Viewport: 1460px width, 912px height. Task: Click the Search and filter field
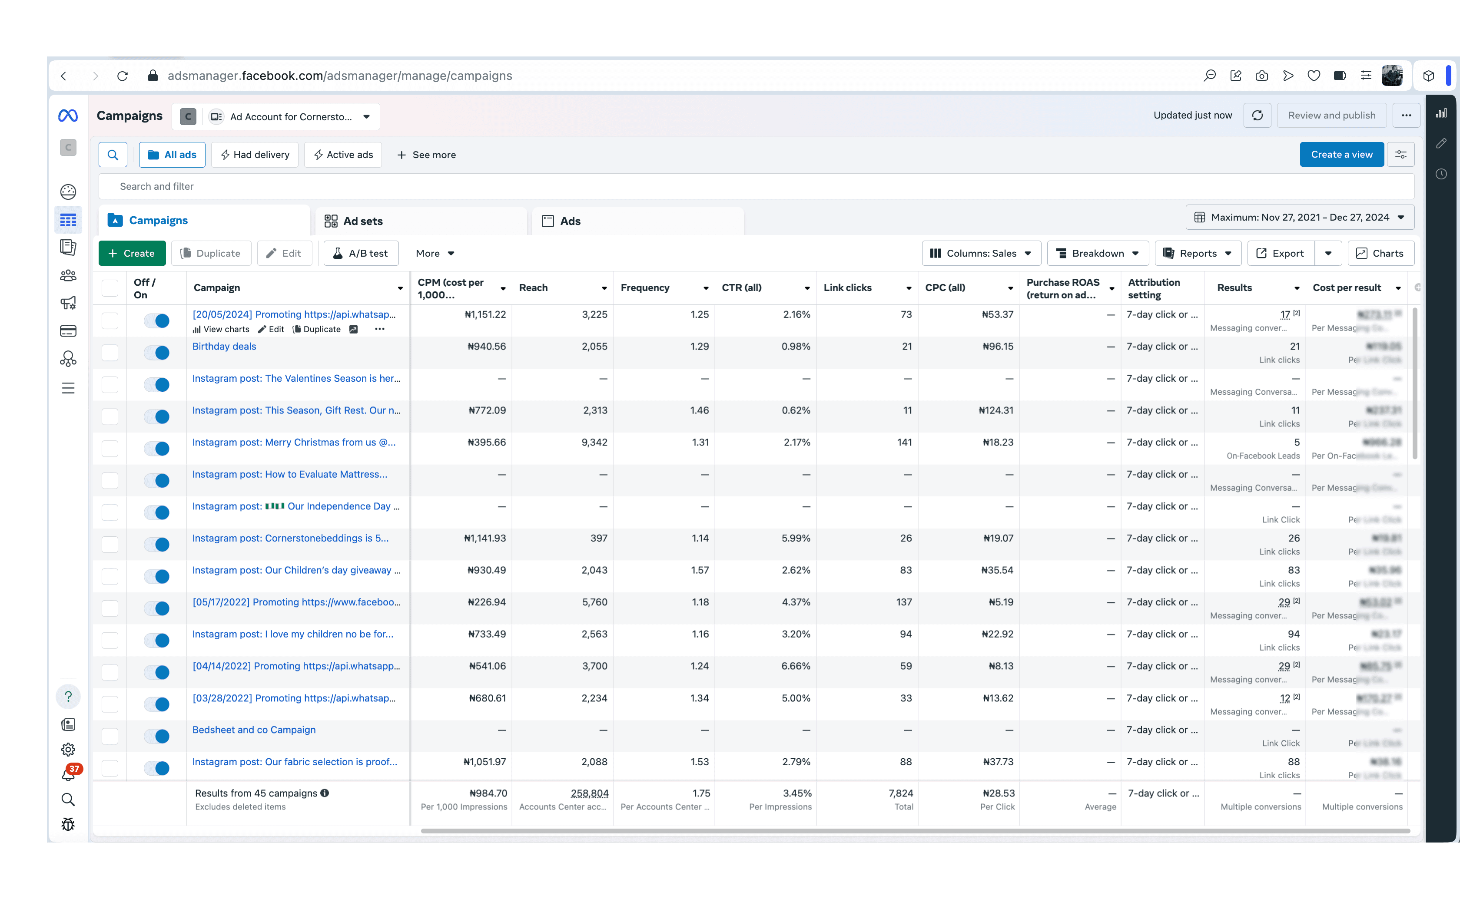pos(756,186)
